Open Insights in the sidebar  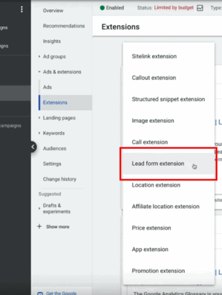[52, 41]
